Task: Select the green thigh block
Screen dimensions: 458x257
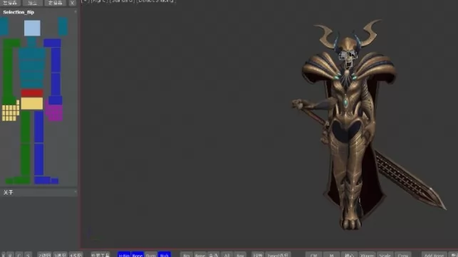Action: click(26, 127)
